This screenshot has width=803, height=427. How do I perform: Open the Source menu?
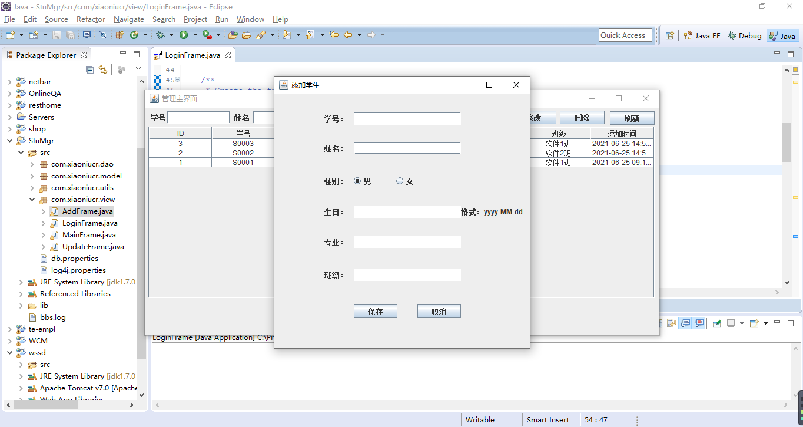coord(57,19)
